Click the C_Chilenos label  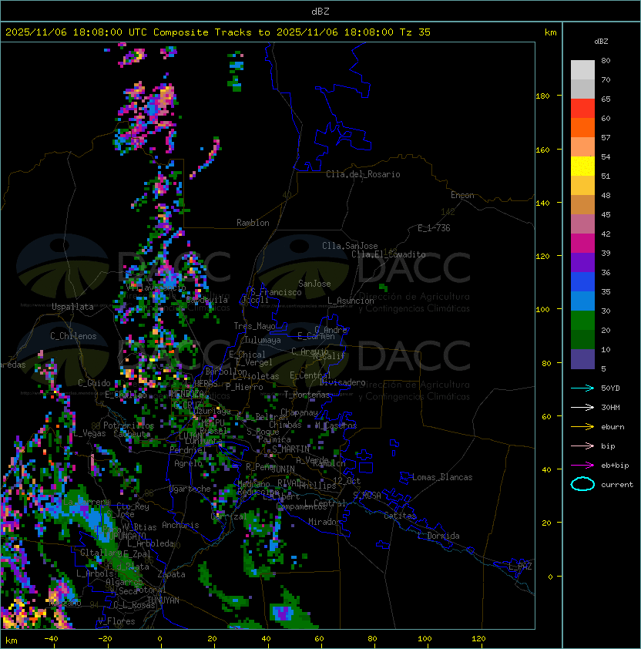click(73, 336)
